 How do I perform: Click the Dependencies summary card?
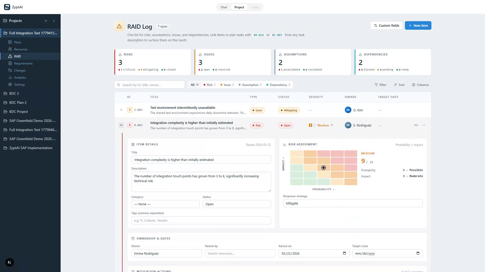click(x=393, y=62)
